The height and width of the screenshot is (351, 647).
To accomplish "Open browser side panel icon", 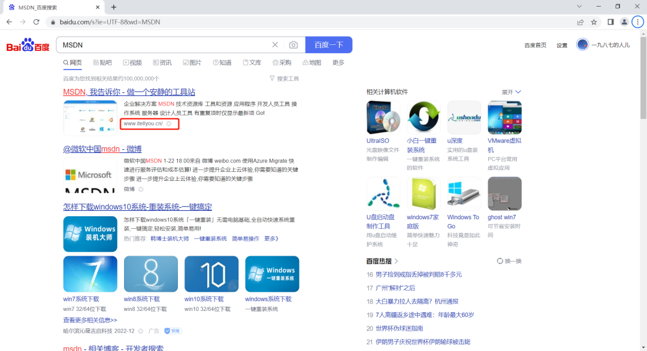I will 610,22.
